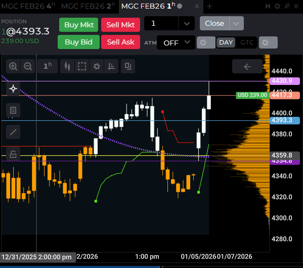Zoom in on the chart
The image size is (303, 268).
(x=13, y=66)
